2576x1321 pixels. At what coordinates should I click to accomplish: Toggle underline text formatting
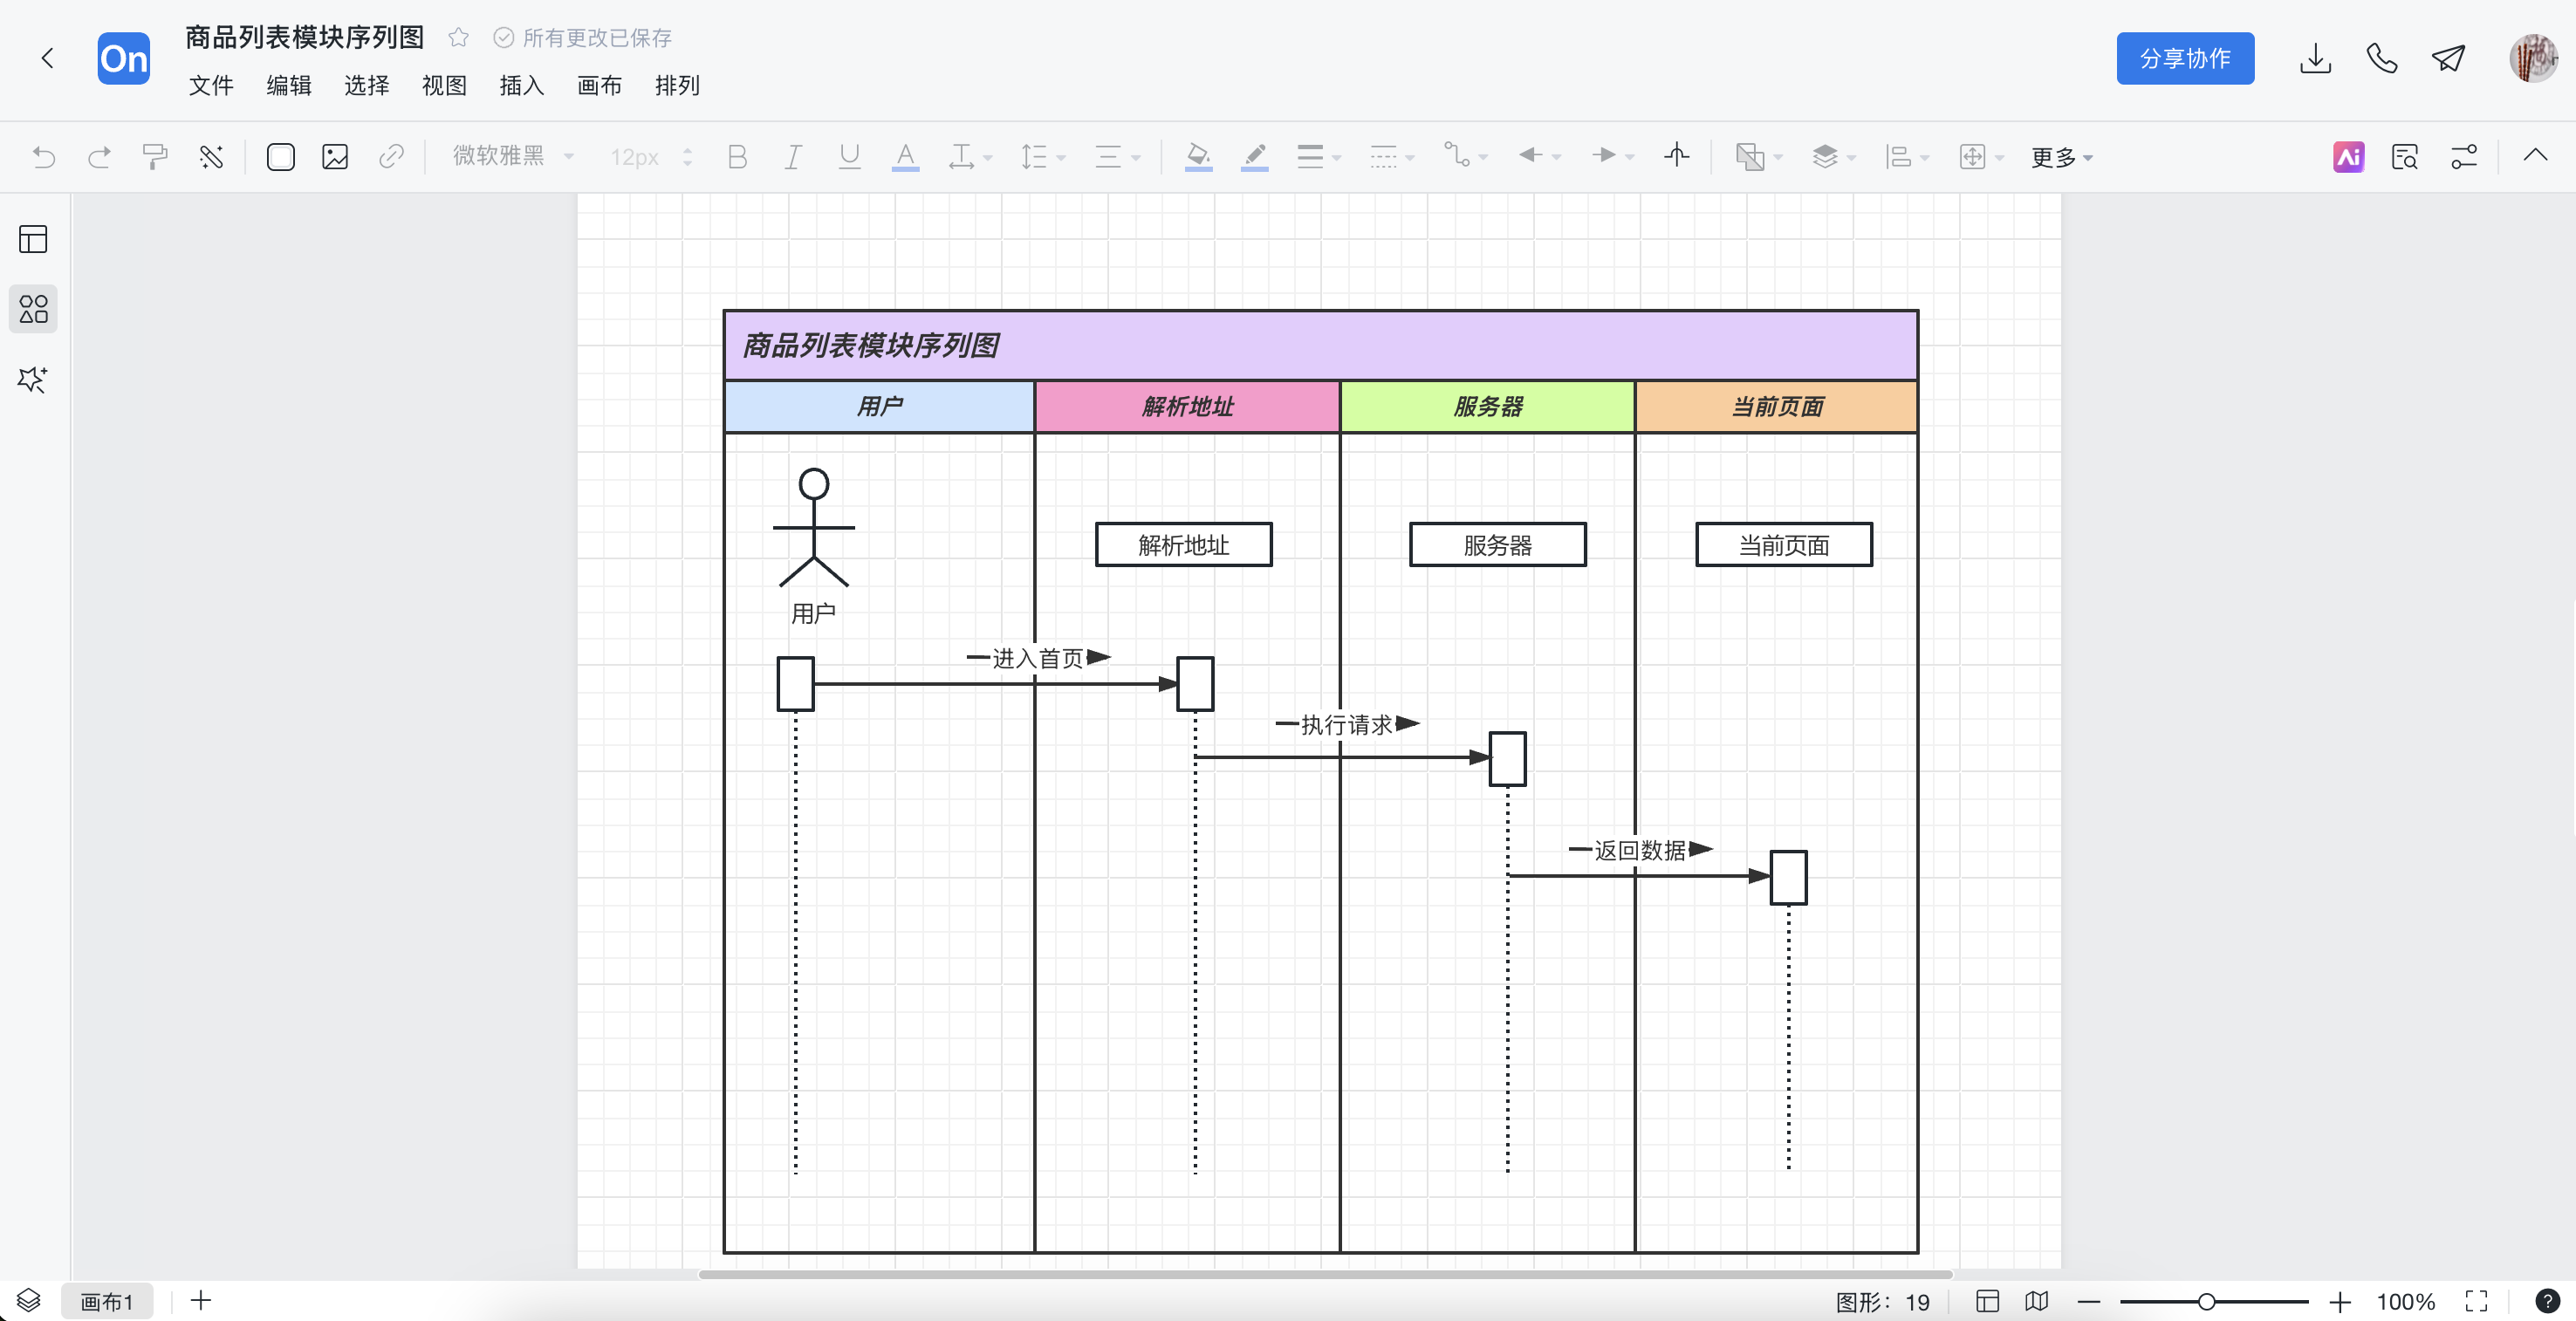click(849, 156)
